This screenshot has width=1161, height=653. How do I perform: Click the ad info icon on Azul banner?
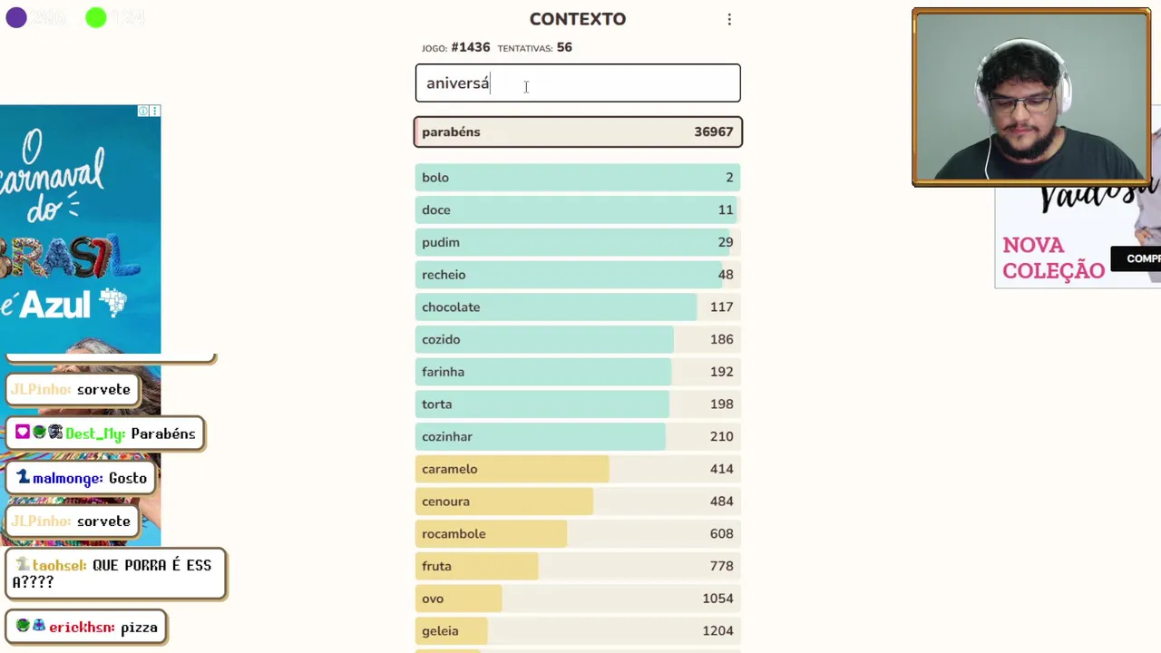(x=142, y=111)
